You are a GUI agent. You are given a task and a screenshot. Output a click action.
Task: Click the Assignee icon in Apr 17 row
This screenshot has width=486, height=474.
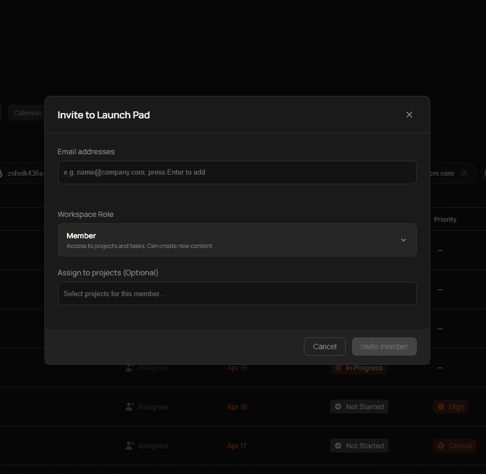coord(130,446)
